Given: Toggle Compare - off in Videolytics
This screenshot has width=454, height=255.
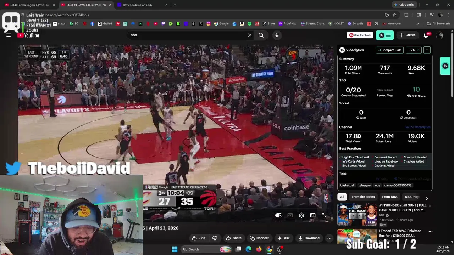Looking at the screenshot, I should click(390, 50).
